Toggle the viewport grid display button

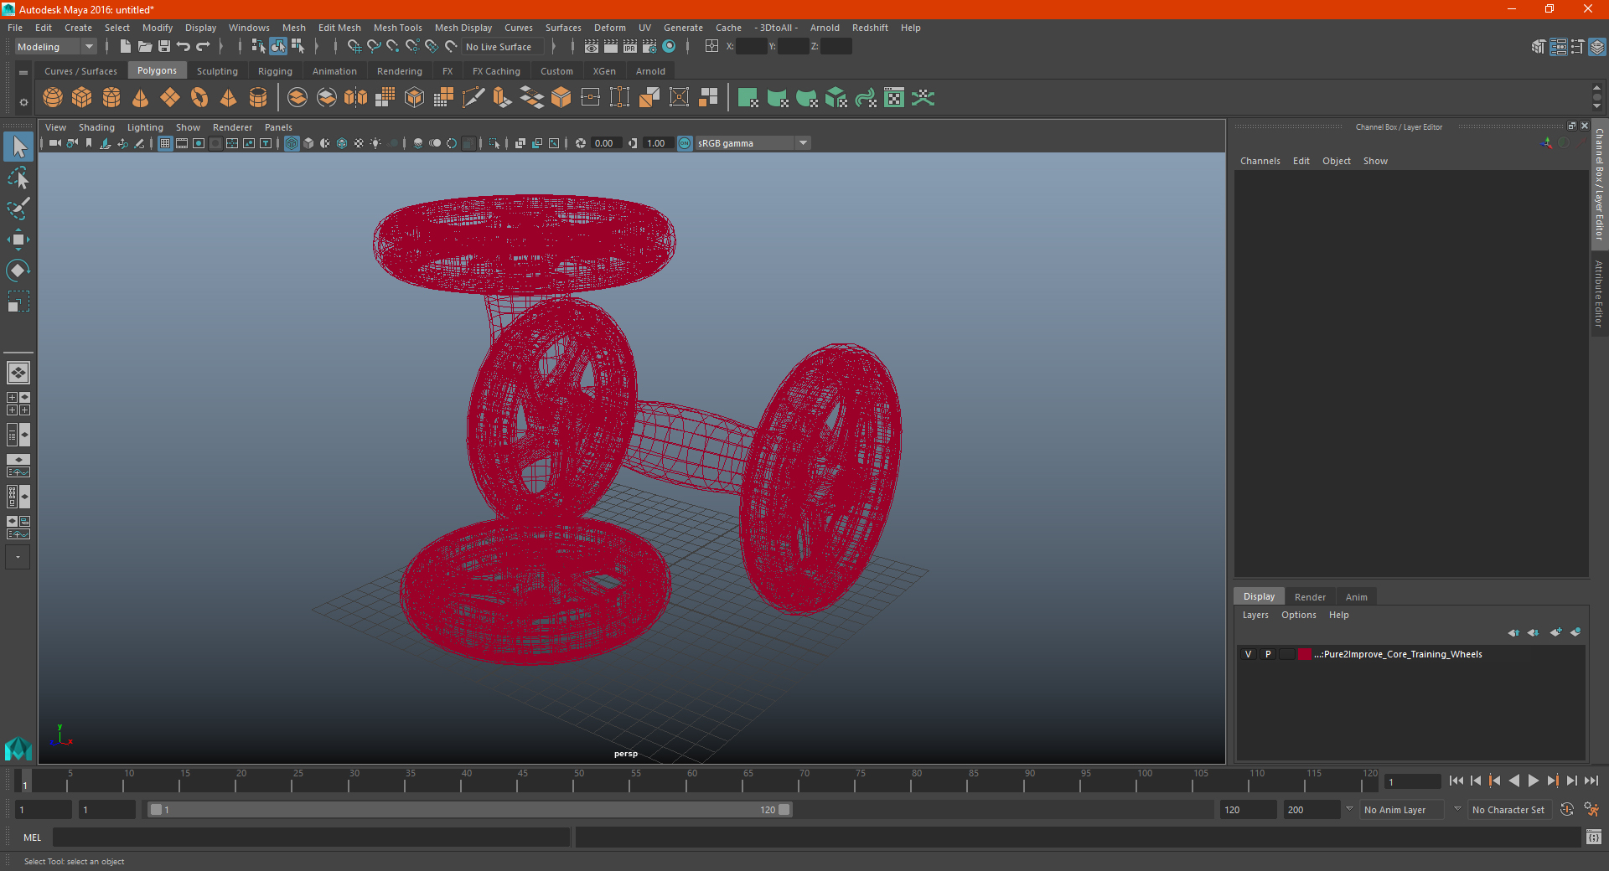(x=165, y=143)
